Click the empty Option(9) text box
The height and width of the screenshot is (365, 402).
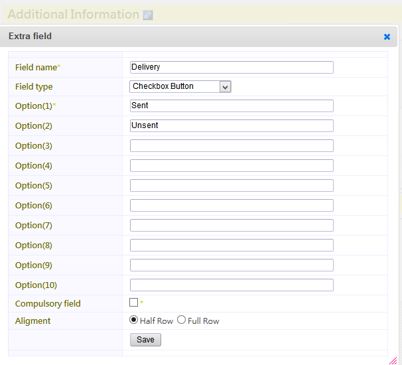(x=232, y=265)
